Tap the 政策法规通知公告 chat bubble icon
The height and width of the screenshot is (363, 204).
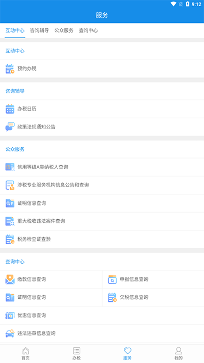tap(10, 127)
